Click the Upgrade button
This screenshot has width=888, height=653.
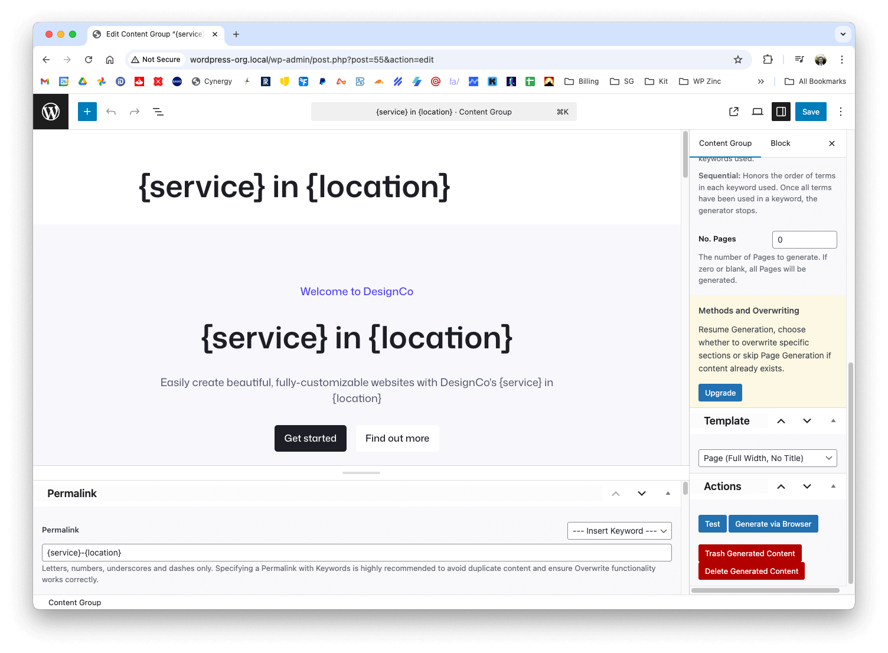tap(720, 393)
